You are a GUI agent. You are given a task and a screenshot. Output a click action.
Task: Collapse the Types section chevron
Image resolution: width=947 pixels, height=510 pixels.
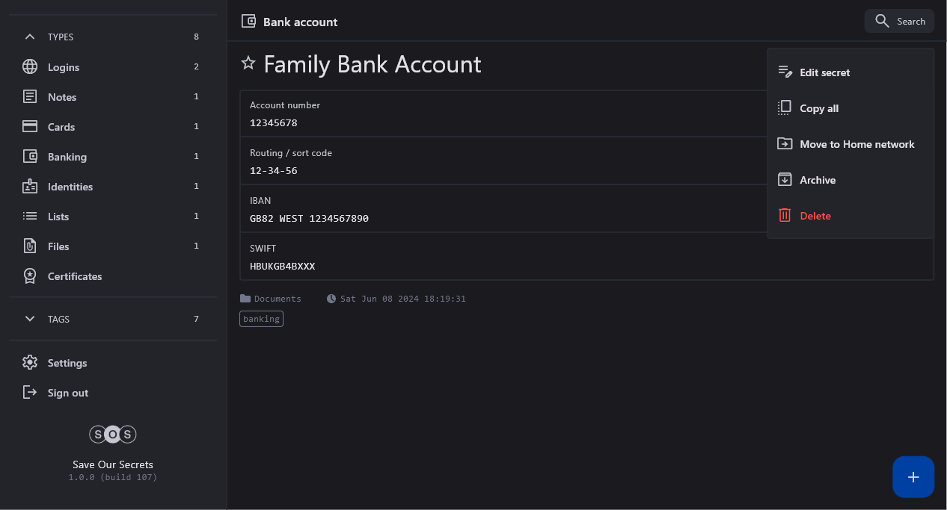[30, 37]
